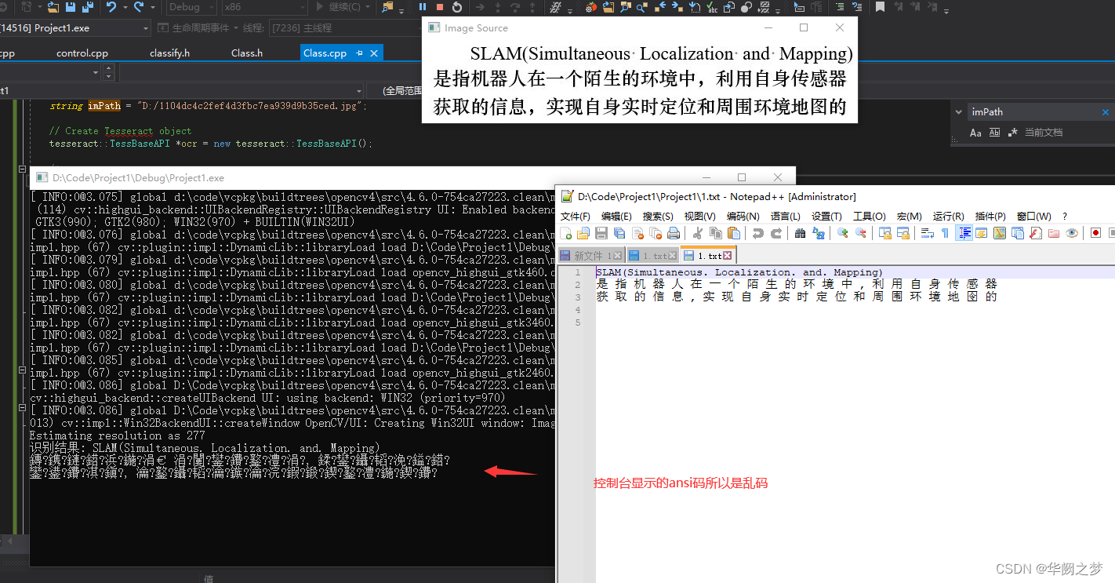Zoom in on text in Notepad++
The image size is (1115, 583).
[843, 233]
